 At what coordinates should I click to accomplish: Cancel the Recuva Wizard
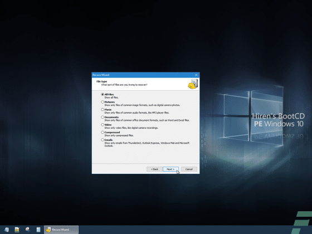189,169
